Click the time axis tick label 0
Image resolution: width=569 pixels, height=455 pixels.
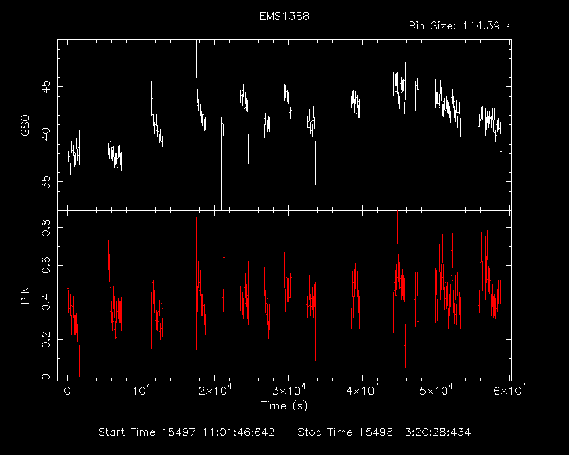67,391
